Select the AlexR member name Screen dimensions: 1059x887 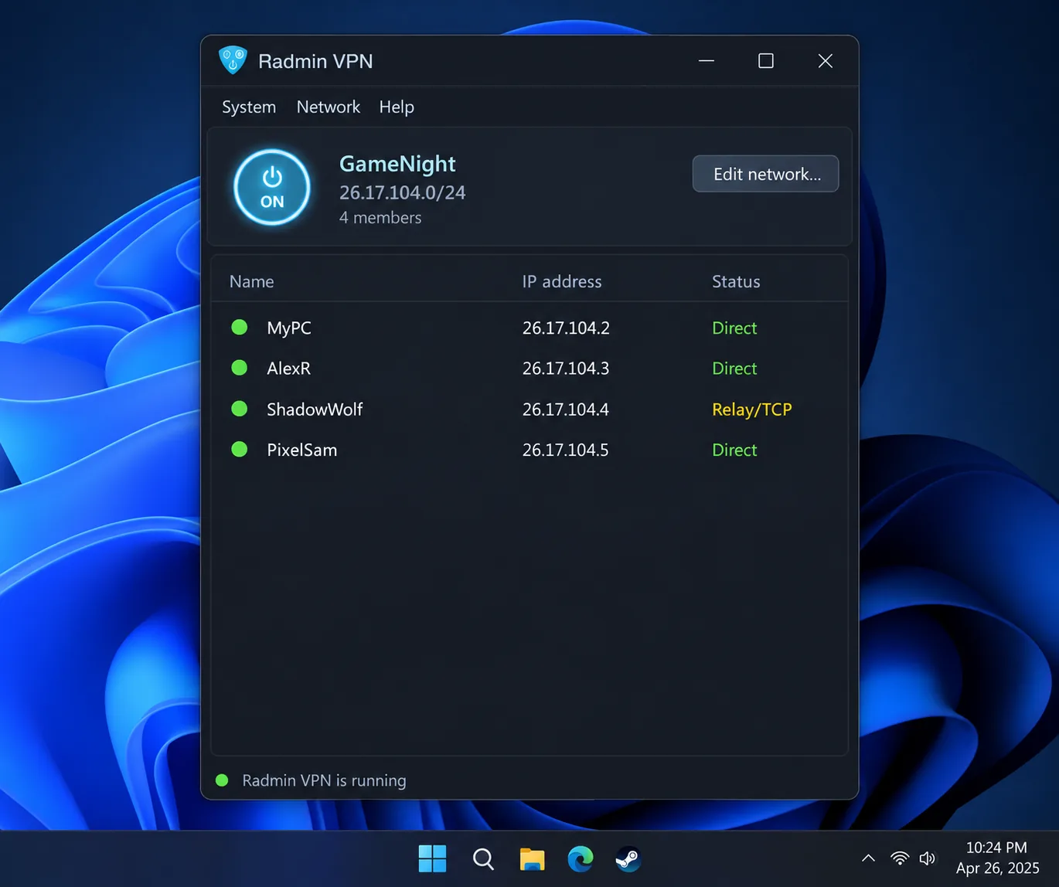(288, 369)
